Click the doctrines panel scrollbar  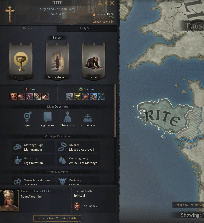coord(115,111)
